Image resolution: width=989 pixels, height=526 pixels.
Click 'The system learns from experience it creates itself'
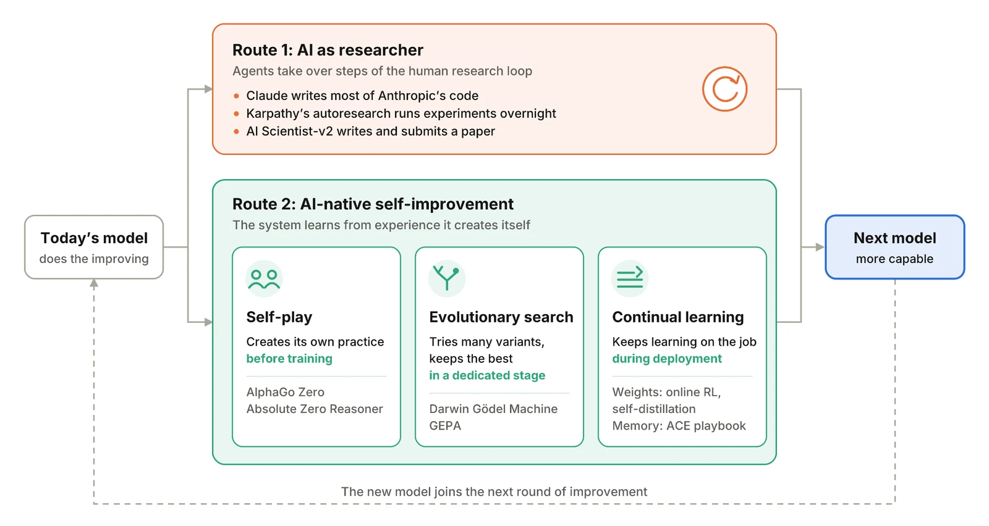(381, 225)
